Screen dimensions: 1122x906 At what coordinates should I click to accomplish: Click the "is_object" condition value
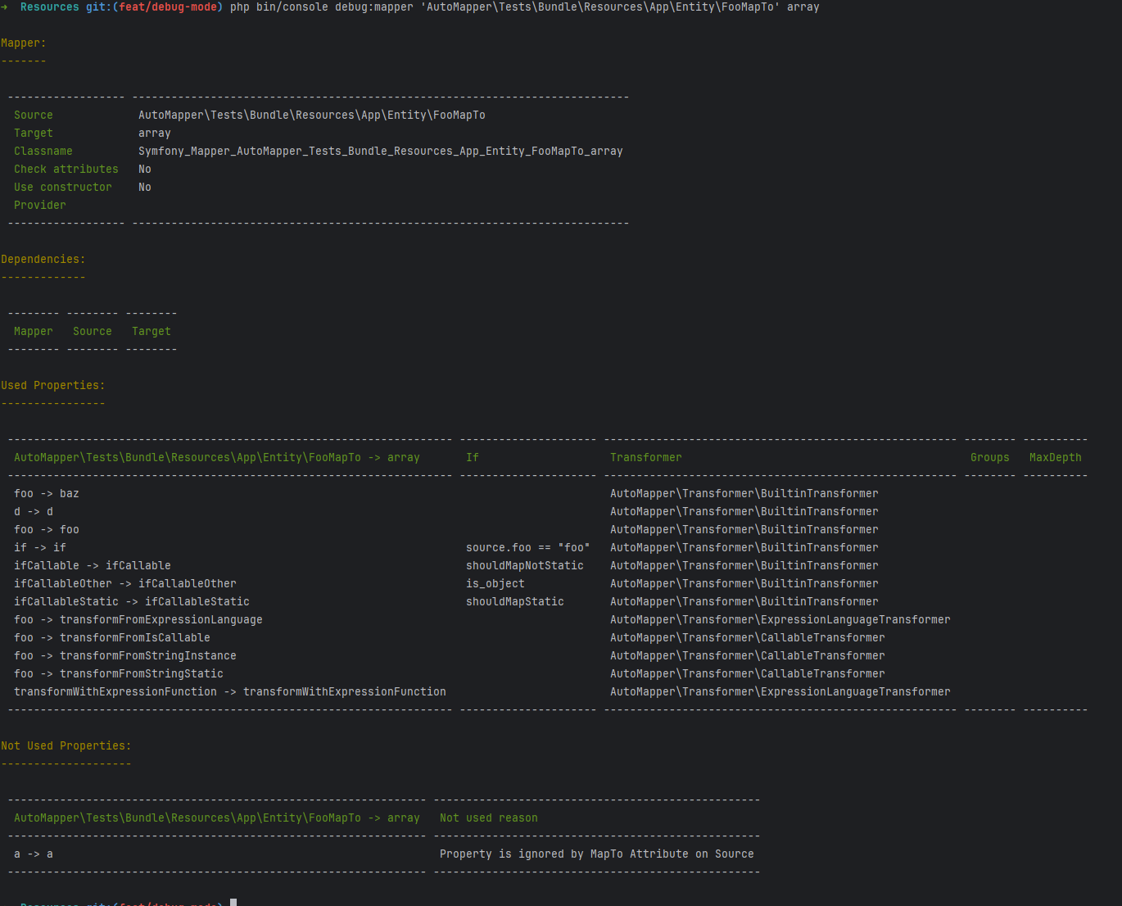[495, 584]
